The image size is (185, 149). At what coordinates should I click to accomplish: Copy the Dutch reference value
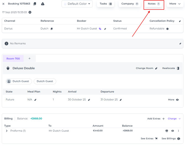51,29
